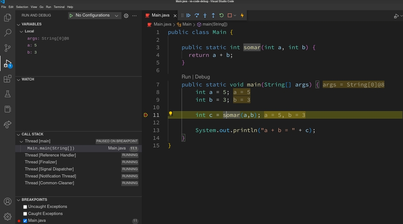403x224 pixels.
Task: Enable the Uncaught Exceptions checkbox
Action: [26, 207]
